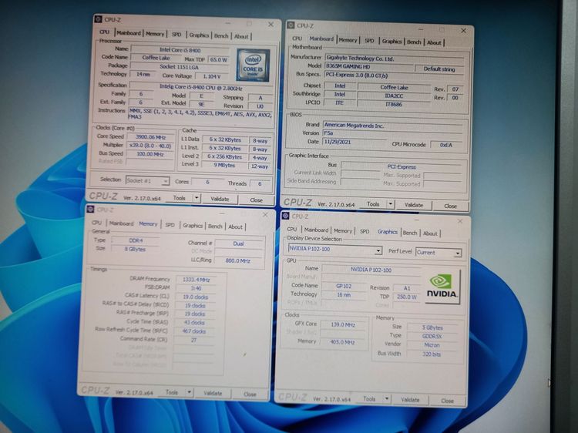Screen dimensions: 578x433
Task: Click the Multiplier x39.0 (8.0 - 40.0) value
Action: [150, 146]
